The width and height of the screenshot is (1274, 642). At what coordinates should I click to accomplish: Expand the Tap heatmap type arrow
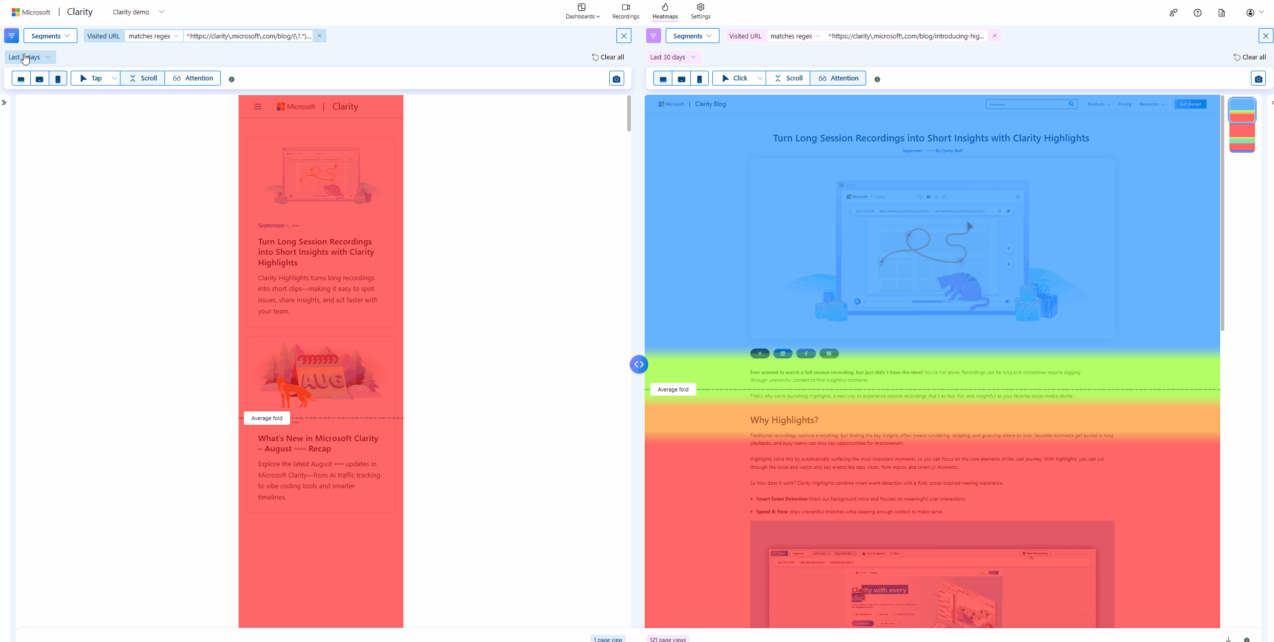click(x=114, y=78)
